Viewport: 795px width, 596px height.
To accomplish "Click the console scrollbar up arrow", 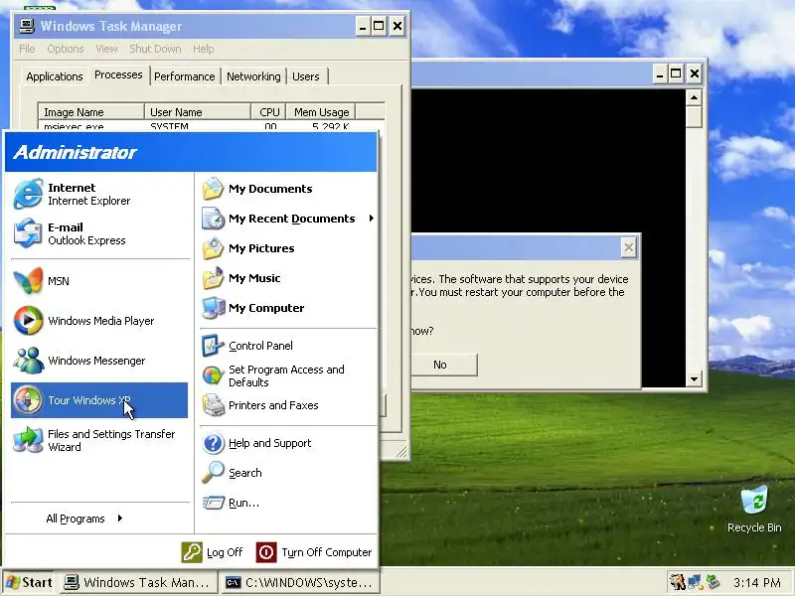I will (694, 97).
